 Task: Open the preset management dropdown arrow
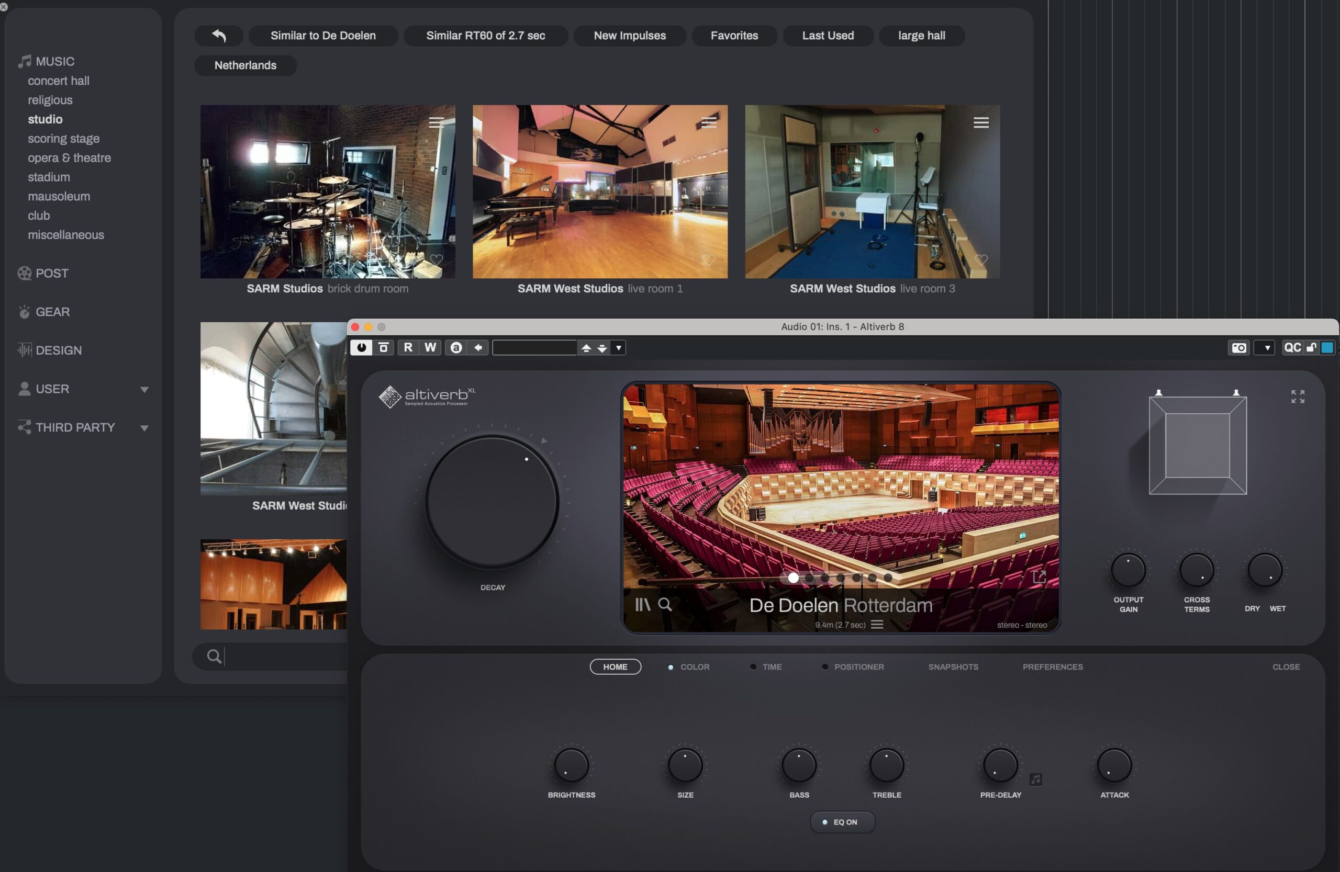pos(618,348)
